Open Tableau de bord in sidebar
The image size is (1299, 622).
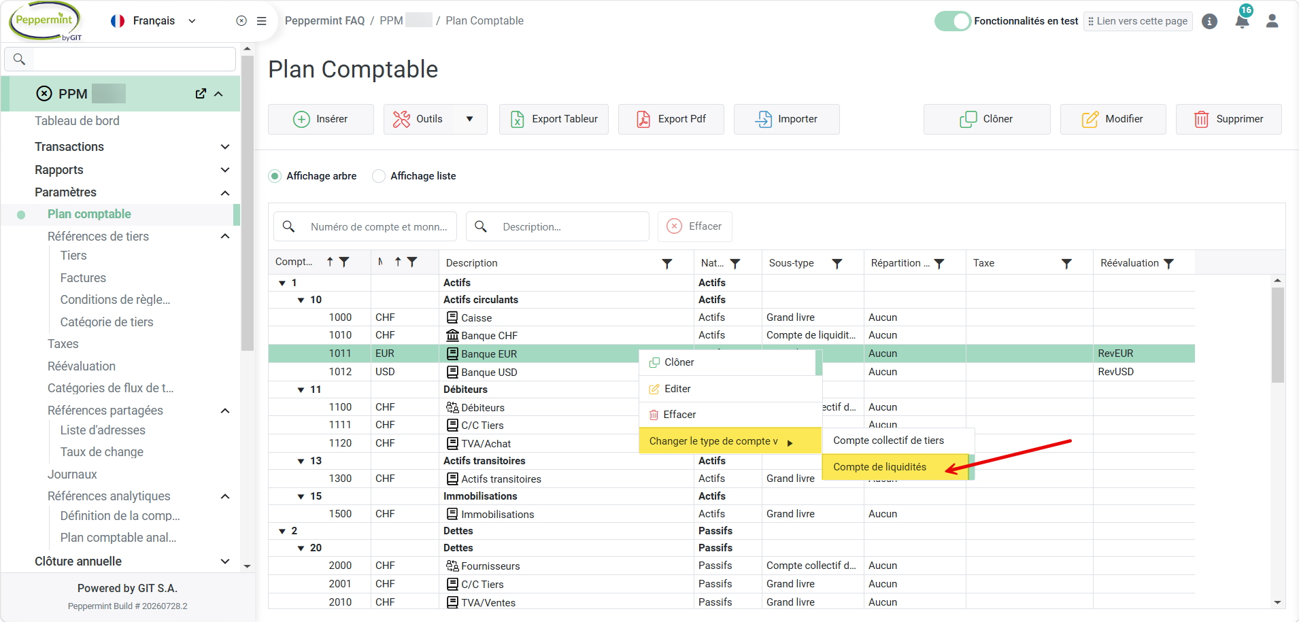[77, 121]
